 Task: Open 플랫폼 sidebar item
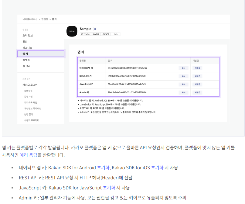26,60
